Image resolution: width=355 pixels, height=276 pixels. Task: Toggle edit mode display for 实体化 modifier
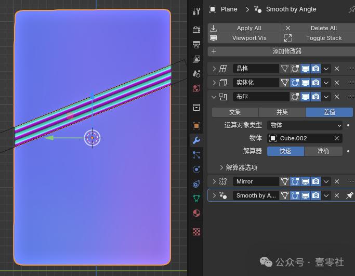pos(295,83)
